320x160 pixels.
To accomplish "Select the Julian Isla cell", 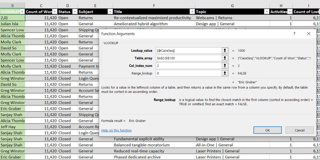I will click(13, 24).
